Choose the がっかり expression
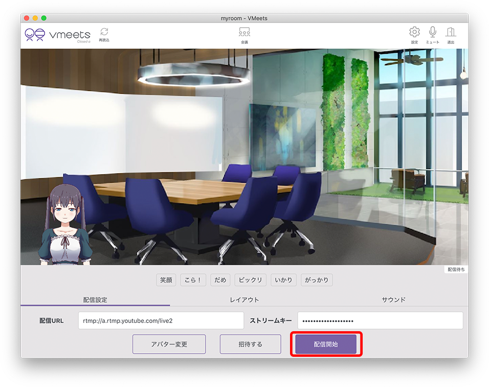This screenshot has width=489, height=387. click(x=317, y=280)
